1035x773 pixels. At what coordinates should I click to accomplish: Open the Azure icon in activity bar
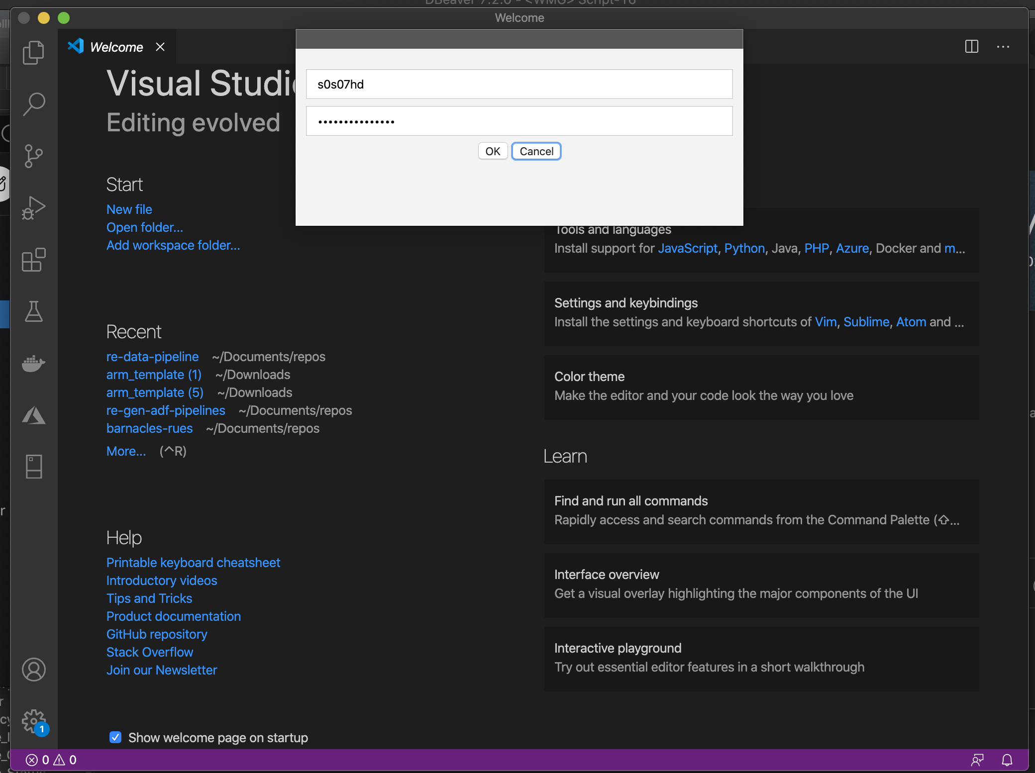[x=33, y=415]
